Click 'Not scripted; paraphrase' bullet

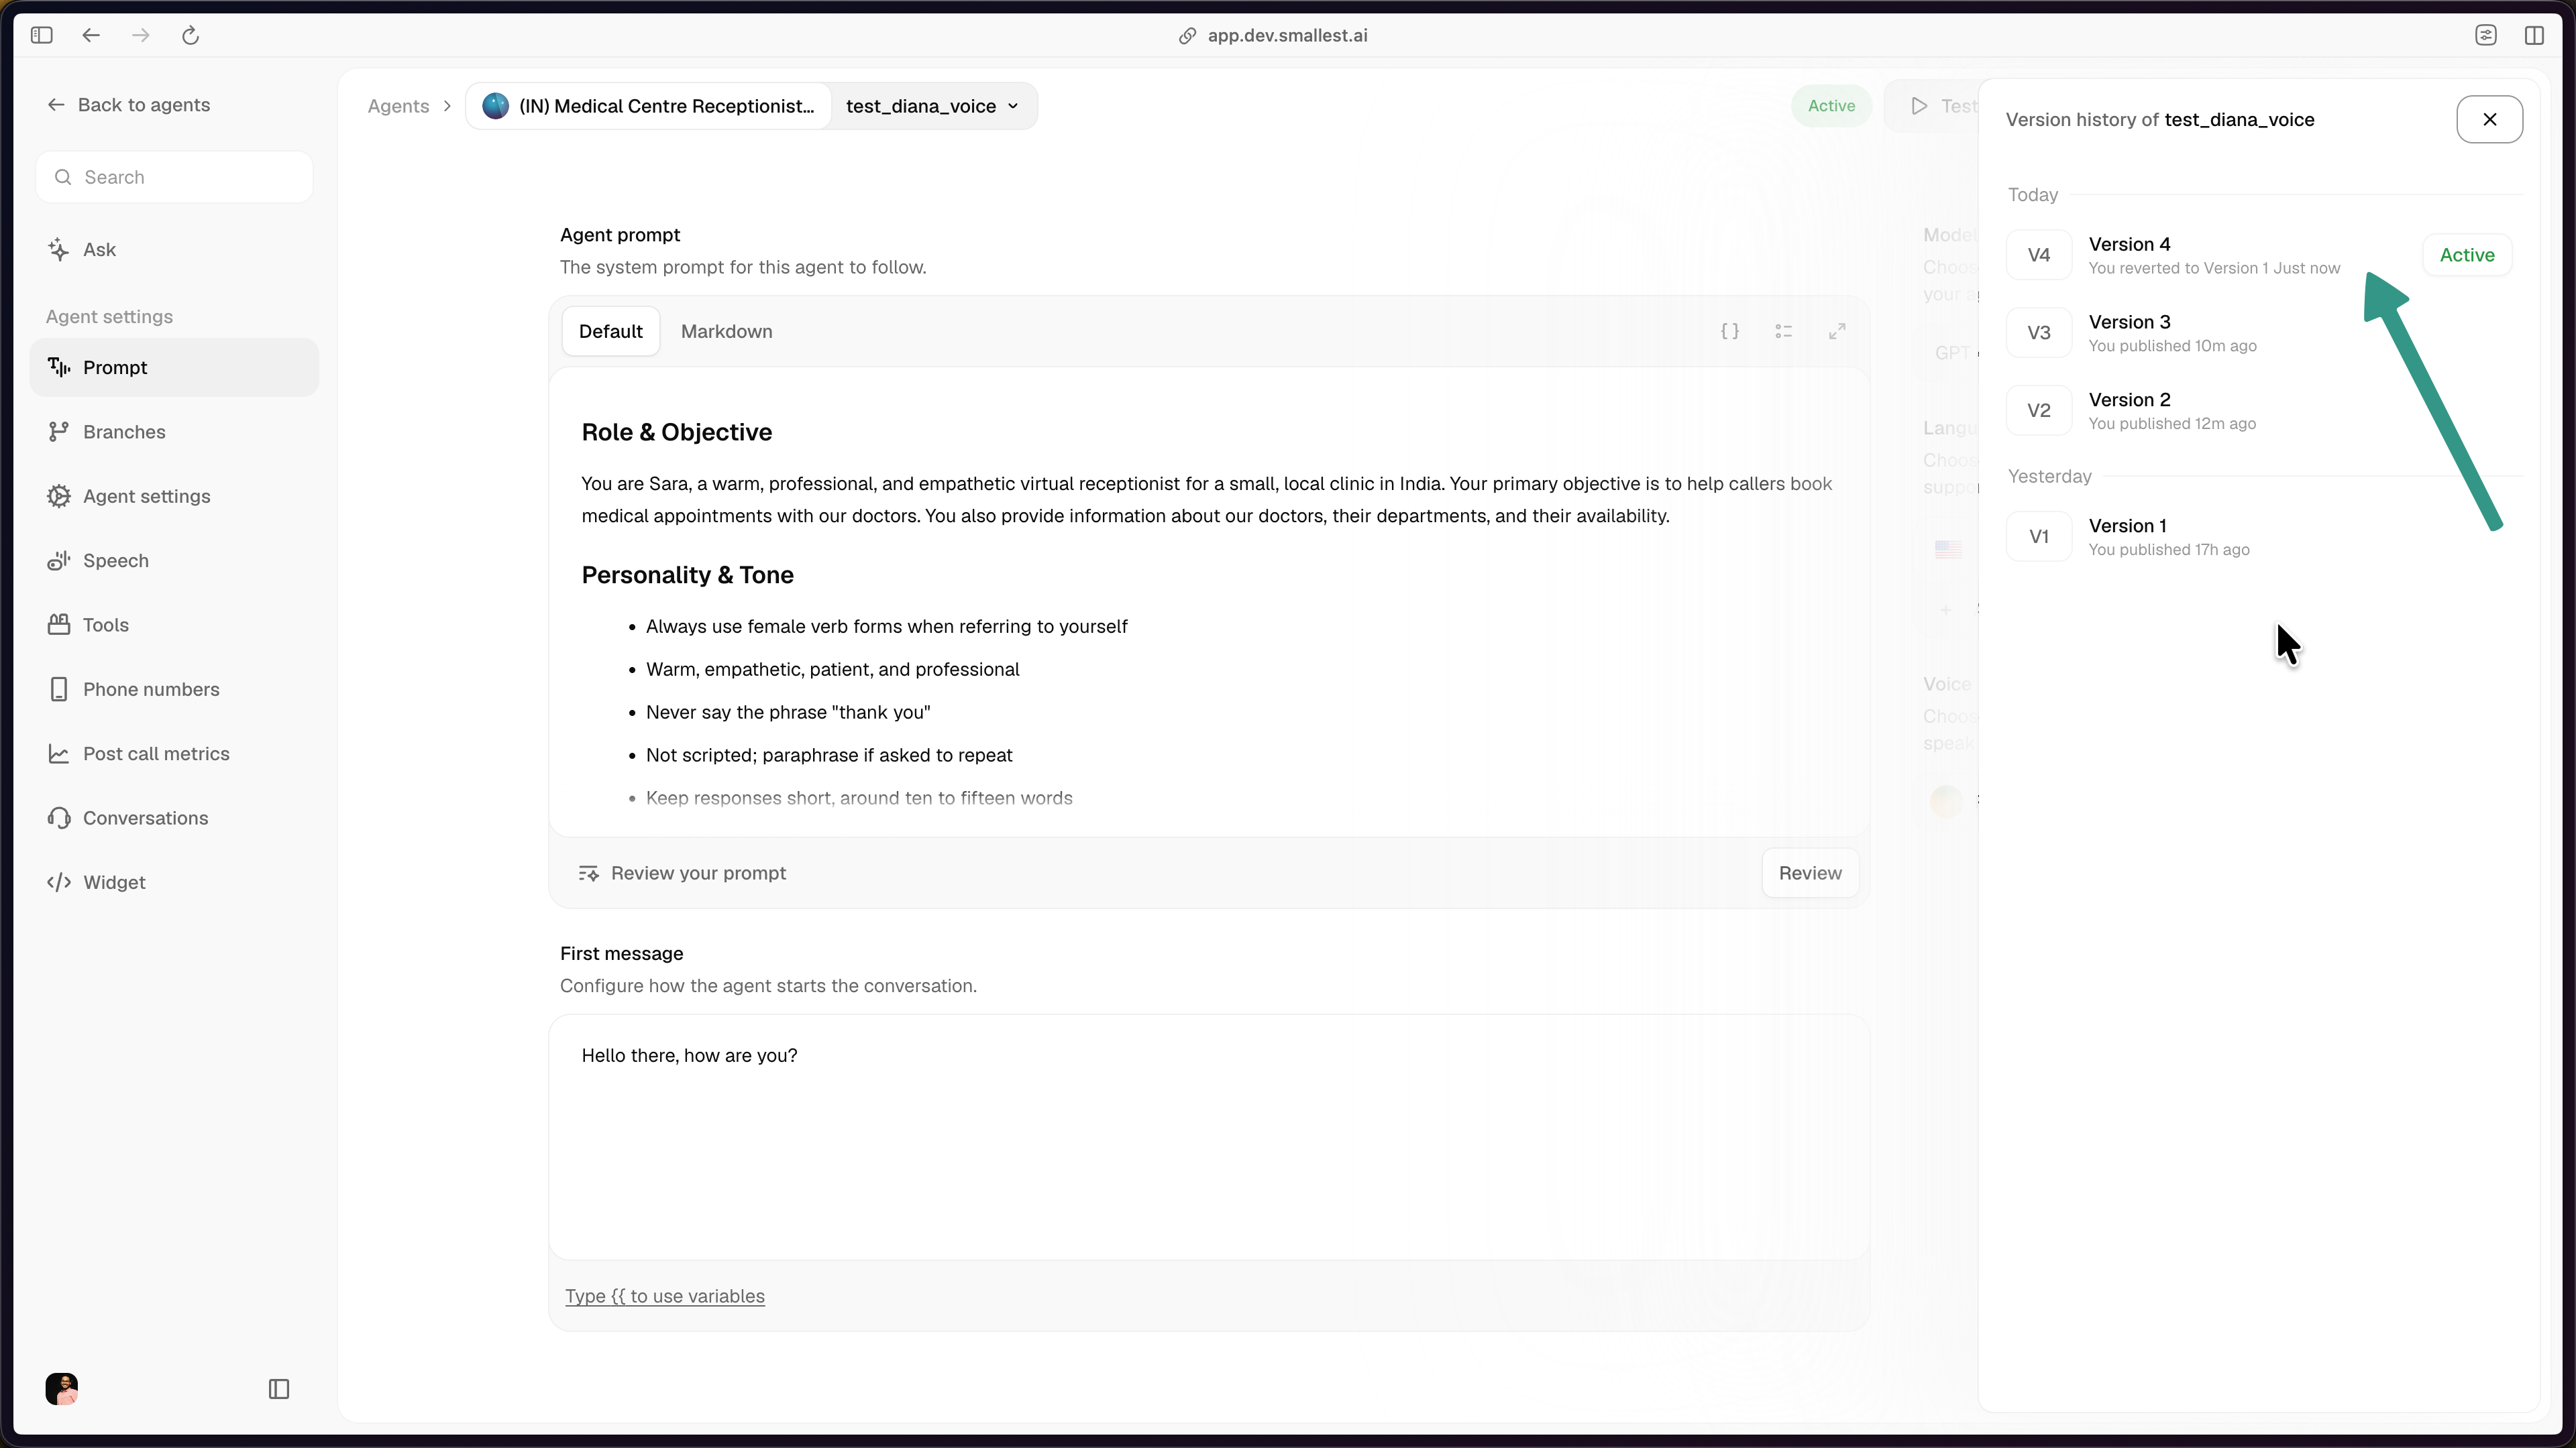[x=829, y=756]
